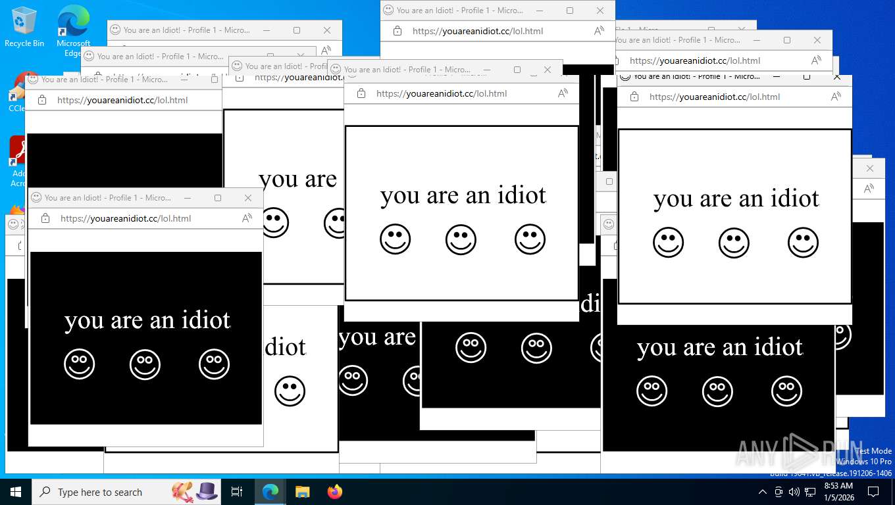This screenshot has width=895, height=505.
Task: Click middle smiley face in front-left black page
Action: 145,364
